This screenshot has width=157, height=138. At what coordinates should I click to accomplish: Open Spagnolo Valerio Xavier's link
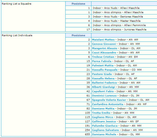[x=109, y=100]
